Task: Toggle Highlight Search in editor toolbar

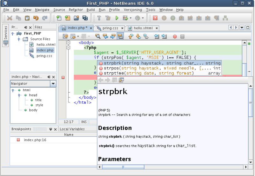Action: tap(120, 36)
